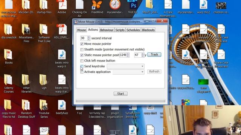This screenshot has width=241, height=135.
Task: Open the Behaviour tab
Action: [x=107, y=30]
